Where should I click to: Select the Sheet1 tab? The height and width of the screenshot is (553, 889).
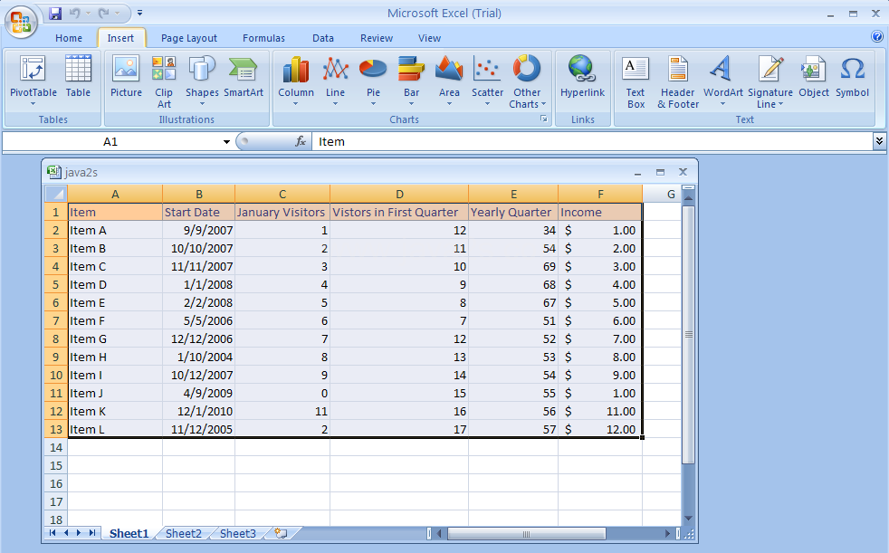point(129,533)
